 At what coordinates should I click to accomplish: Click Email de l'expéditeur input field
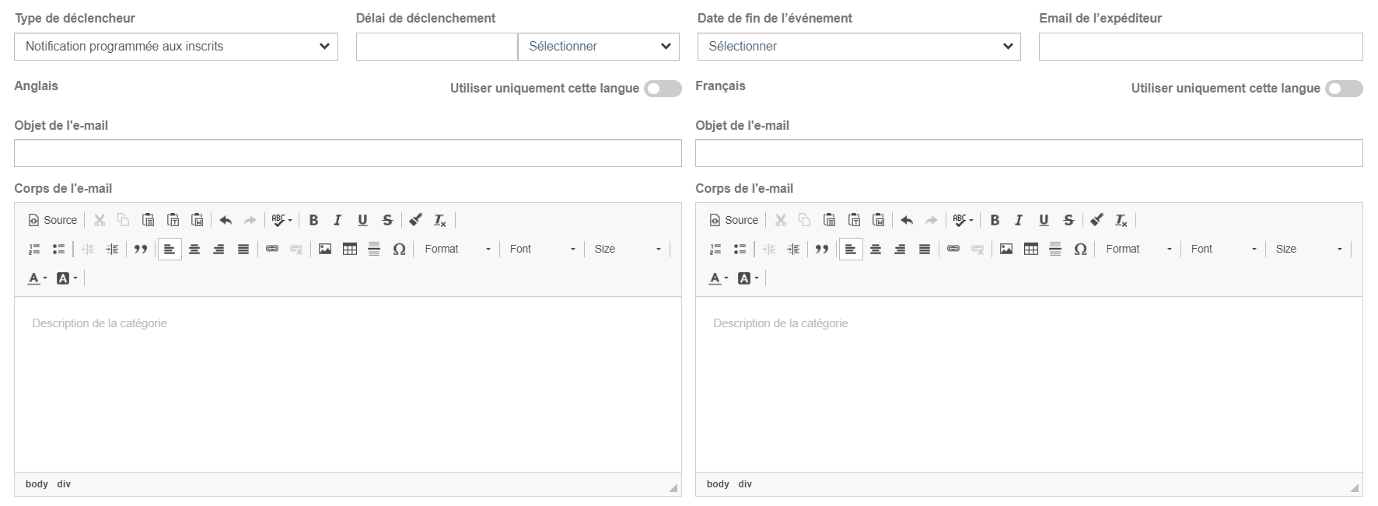(x=1201, y=47)
